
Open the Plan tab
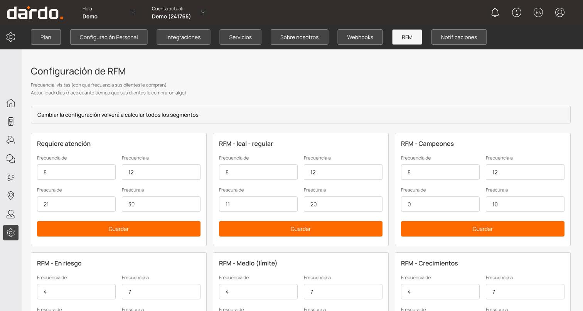[x=46, y=37]
